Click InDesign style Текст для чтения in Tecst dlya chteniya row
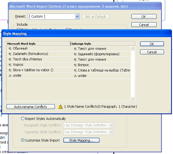Viewport: 173px width, 154px height. 92,60
